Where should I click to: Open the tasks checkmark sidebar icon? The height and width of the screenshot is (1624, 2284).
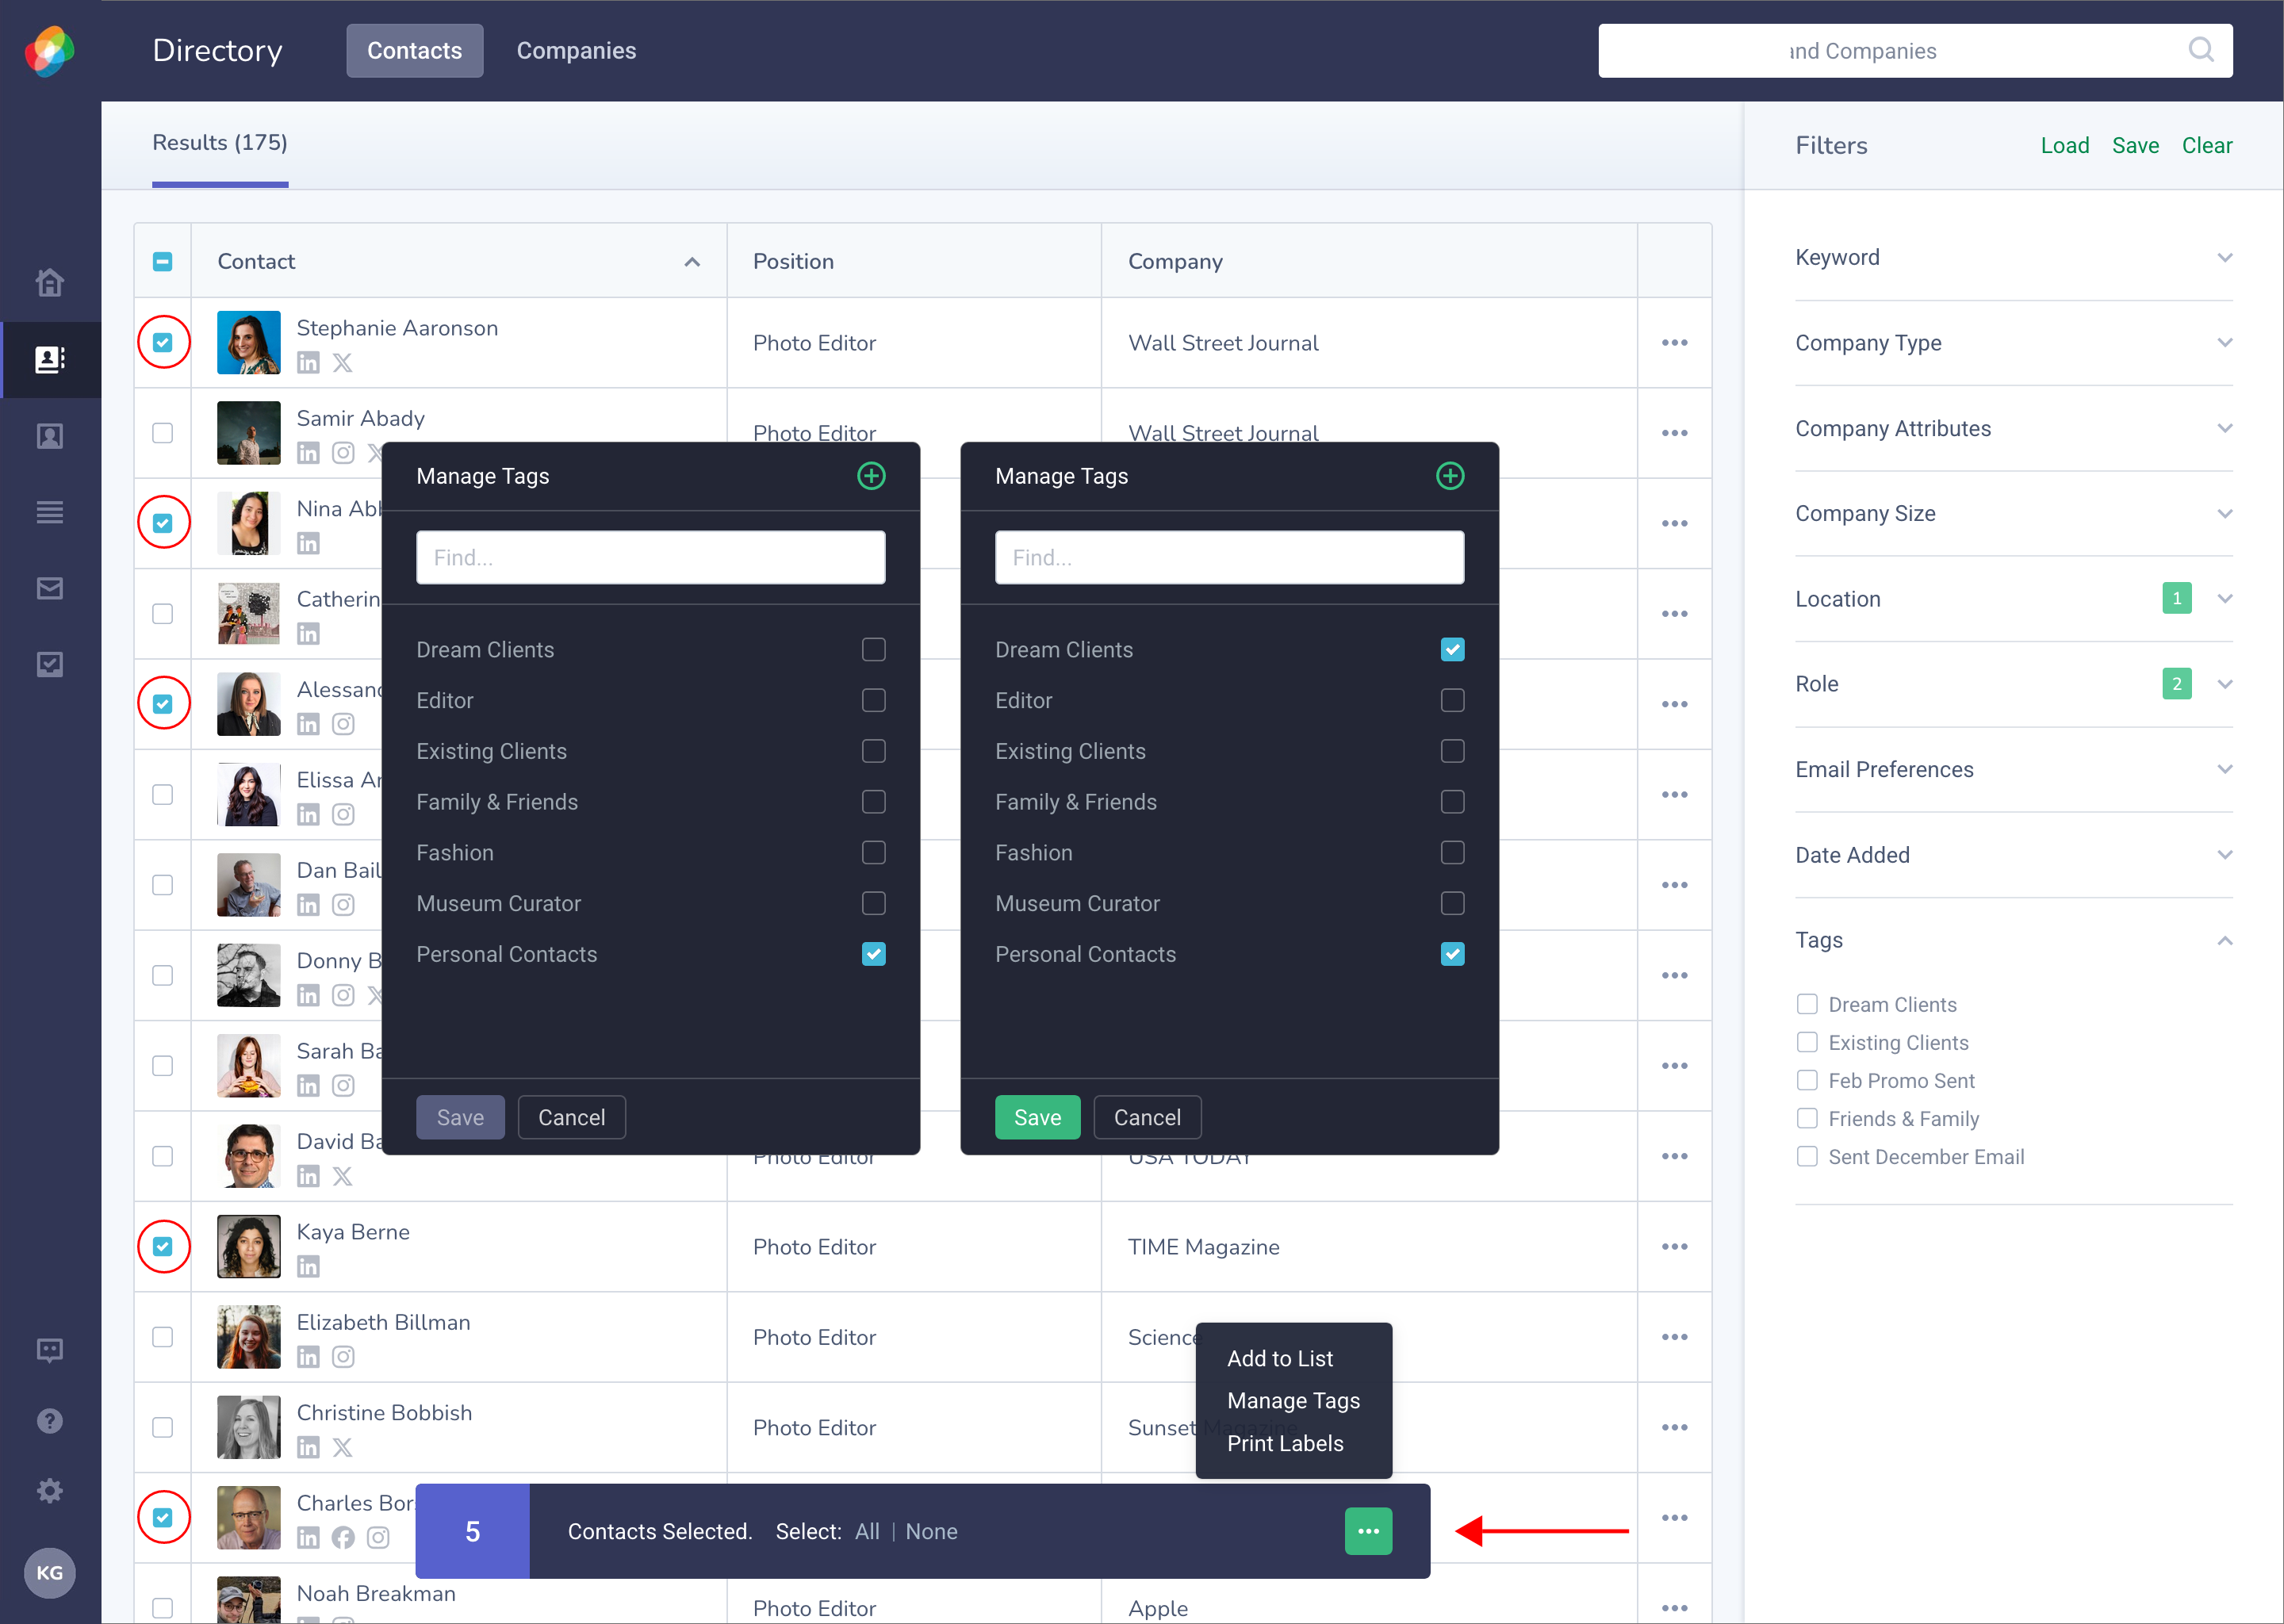click(50, 665)
